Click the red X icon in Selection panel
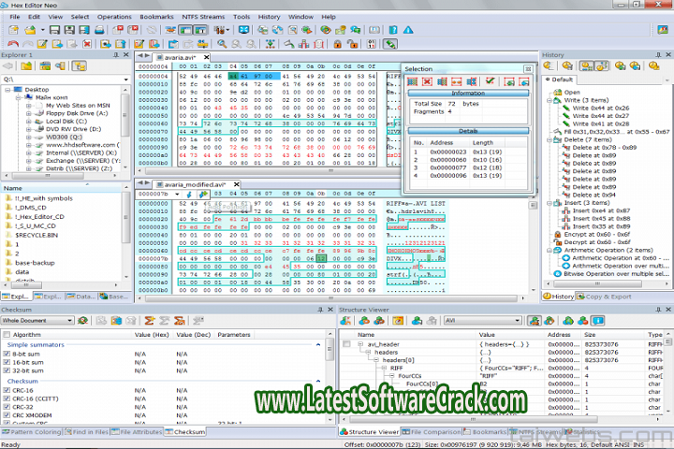Screen dimensions: 674x449 pyautogui.click(x=428, y=82)
